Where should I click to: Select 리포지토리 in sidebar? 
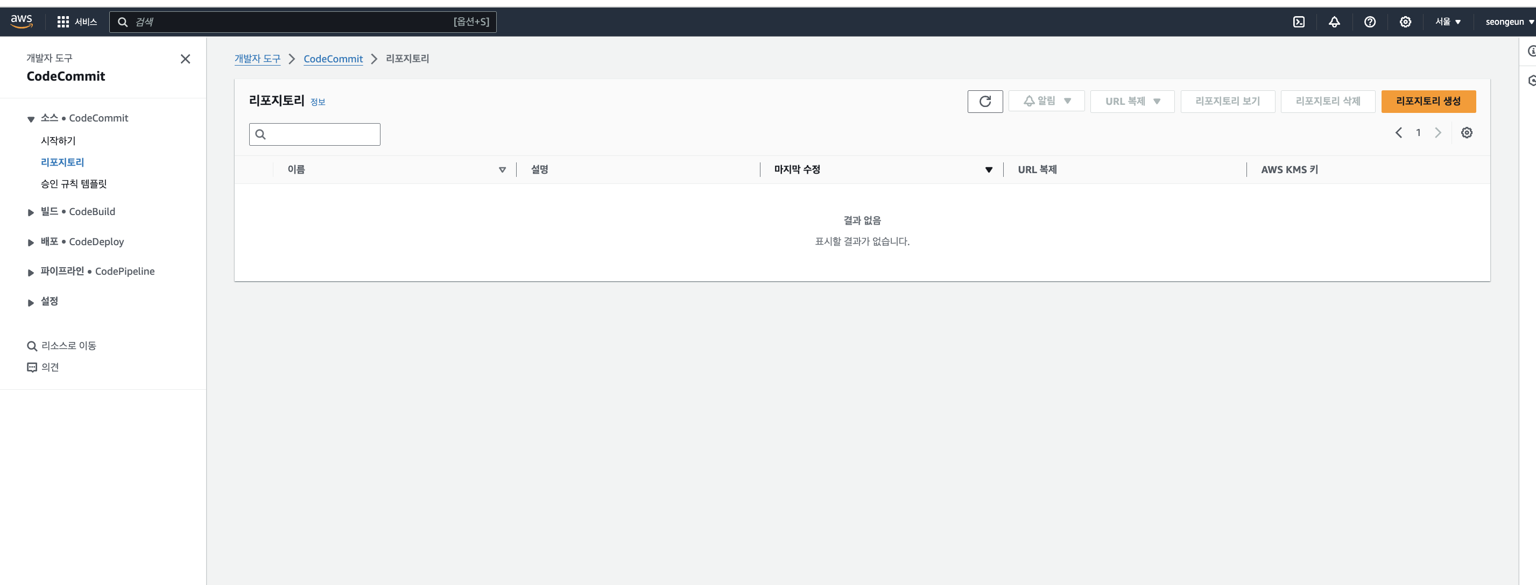62,162
